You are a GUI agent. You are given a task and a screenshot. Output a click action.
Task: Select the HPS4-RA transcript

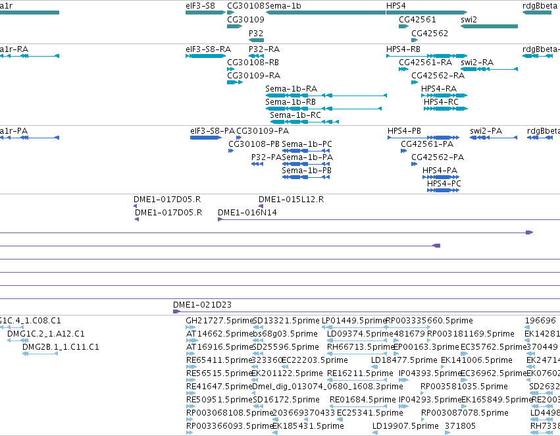tap(444, 95)
